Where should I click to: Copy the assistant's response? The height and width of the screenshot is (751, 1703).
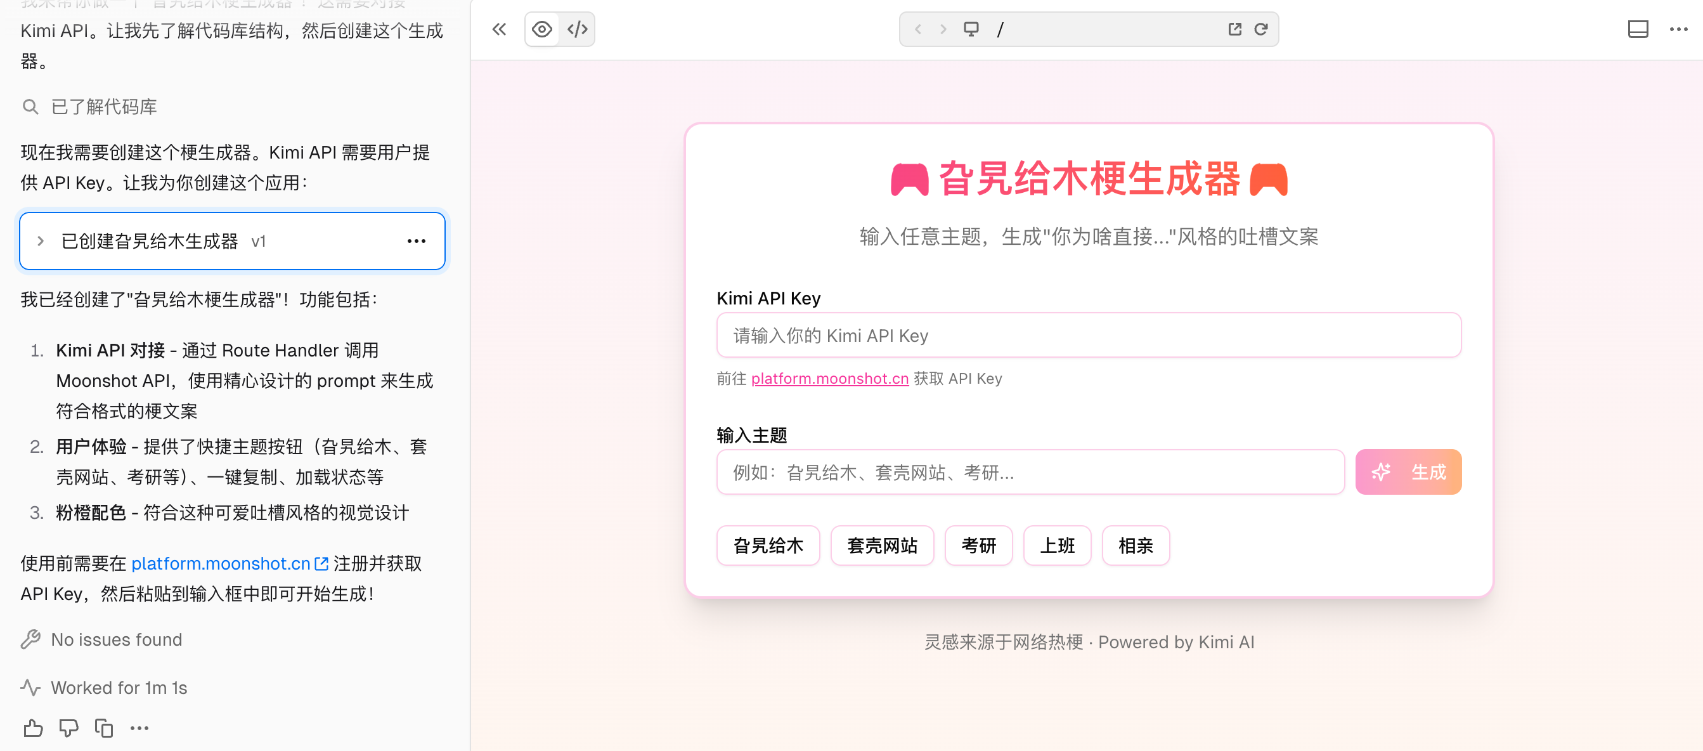104,728
